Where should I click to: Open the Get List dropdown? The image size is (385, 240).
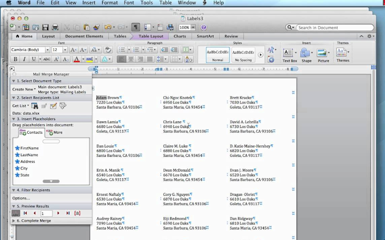(20, 106)
